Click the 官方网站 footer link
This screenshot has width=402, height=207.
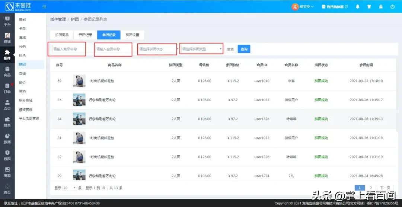(x=357, y=203)
